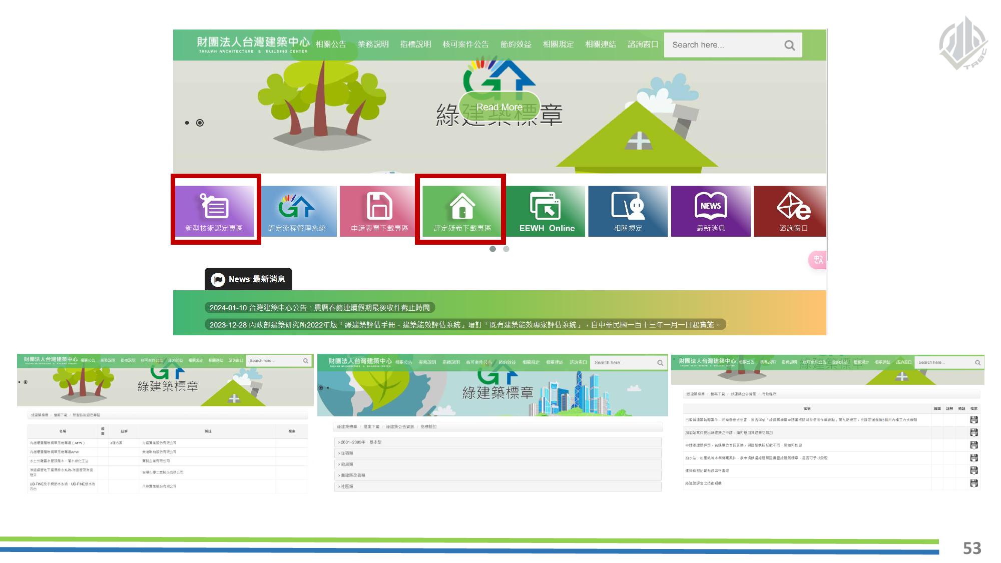The image size is (1001, 563).
Task: Click the UB-FINE table row name
Action: tap(63, 486)
